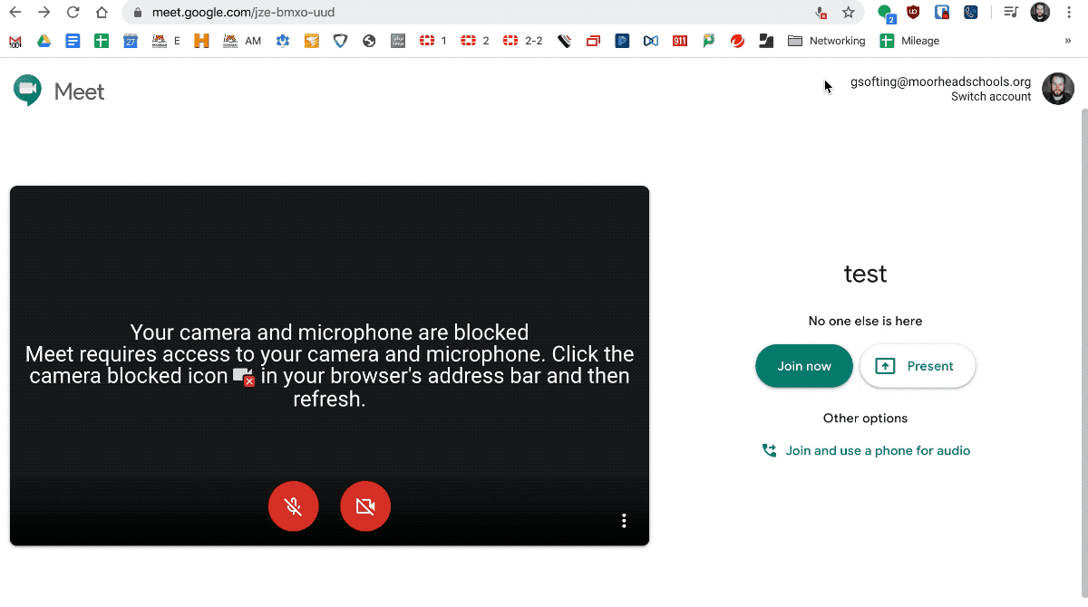Click the address bar URL field
The height and width of the screenshot is (607, 1088).
click(453, 13)
